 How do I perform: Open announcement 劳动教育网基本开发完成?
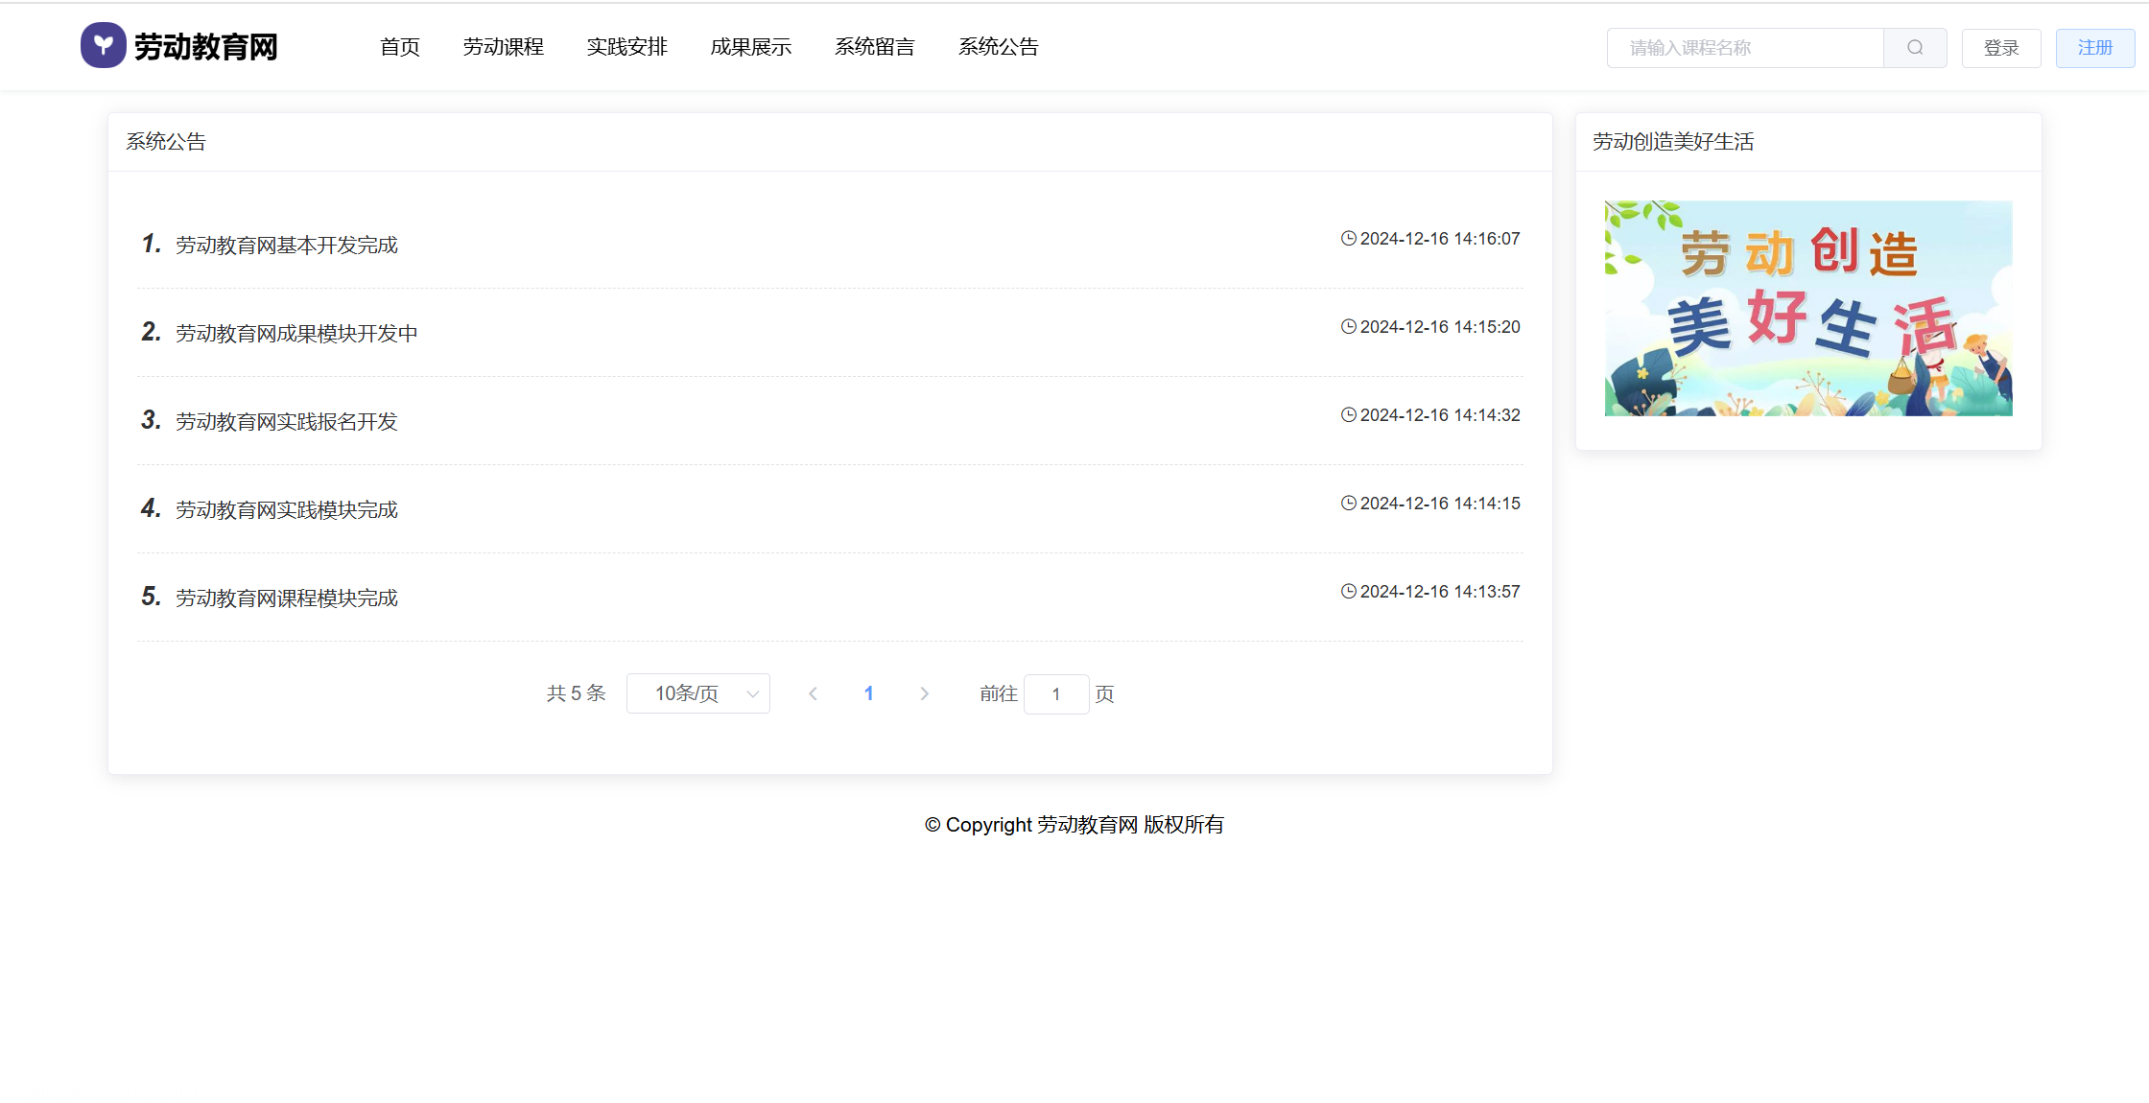pyautogui.click(x=286, y=246)
